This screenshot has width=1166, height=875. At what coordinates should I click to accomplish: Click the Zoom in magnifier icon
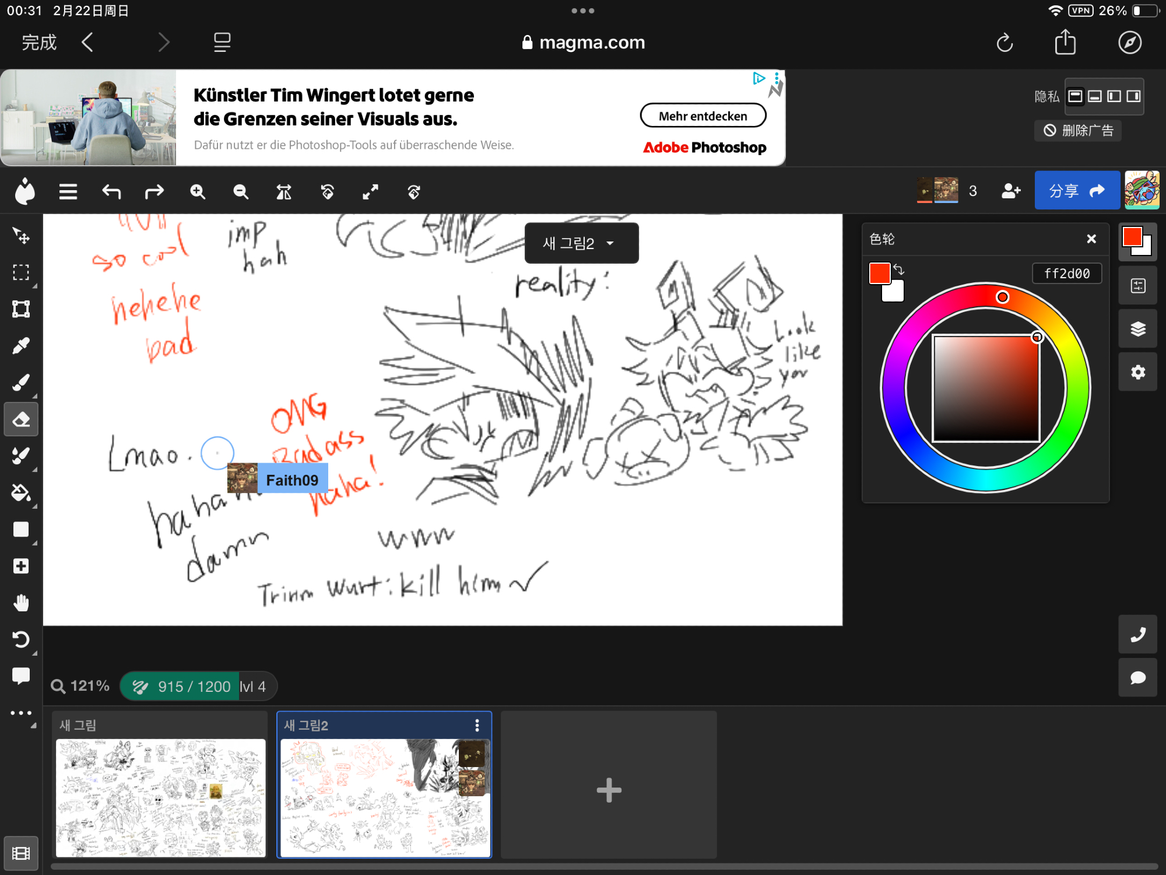point(198,192)
